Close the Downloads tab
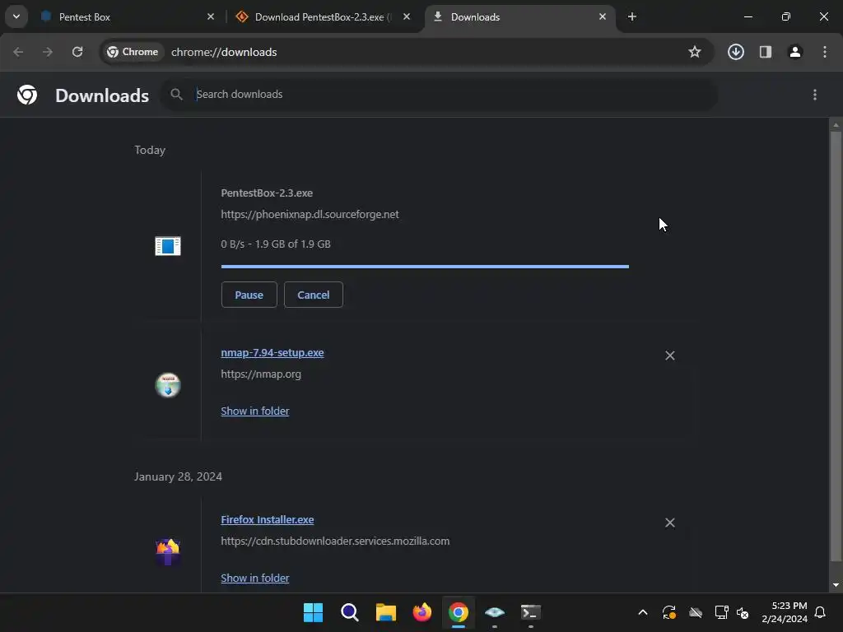843x632 pixels. (603, 16)
